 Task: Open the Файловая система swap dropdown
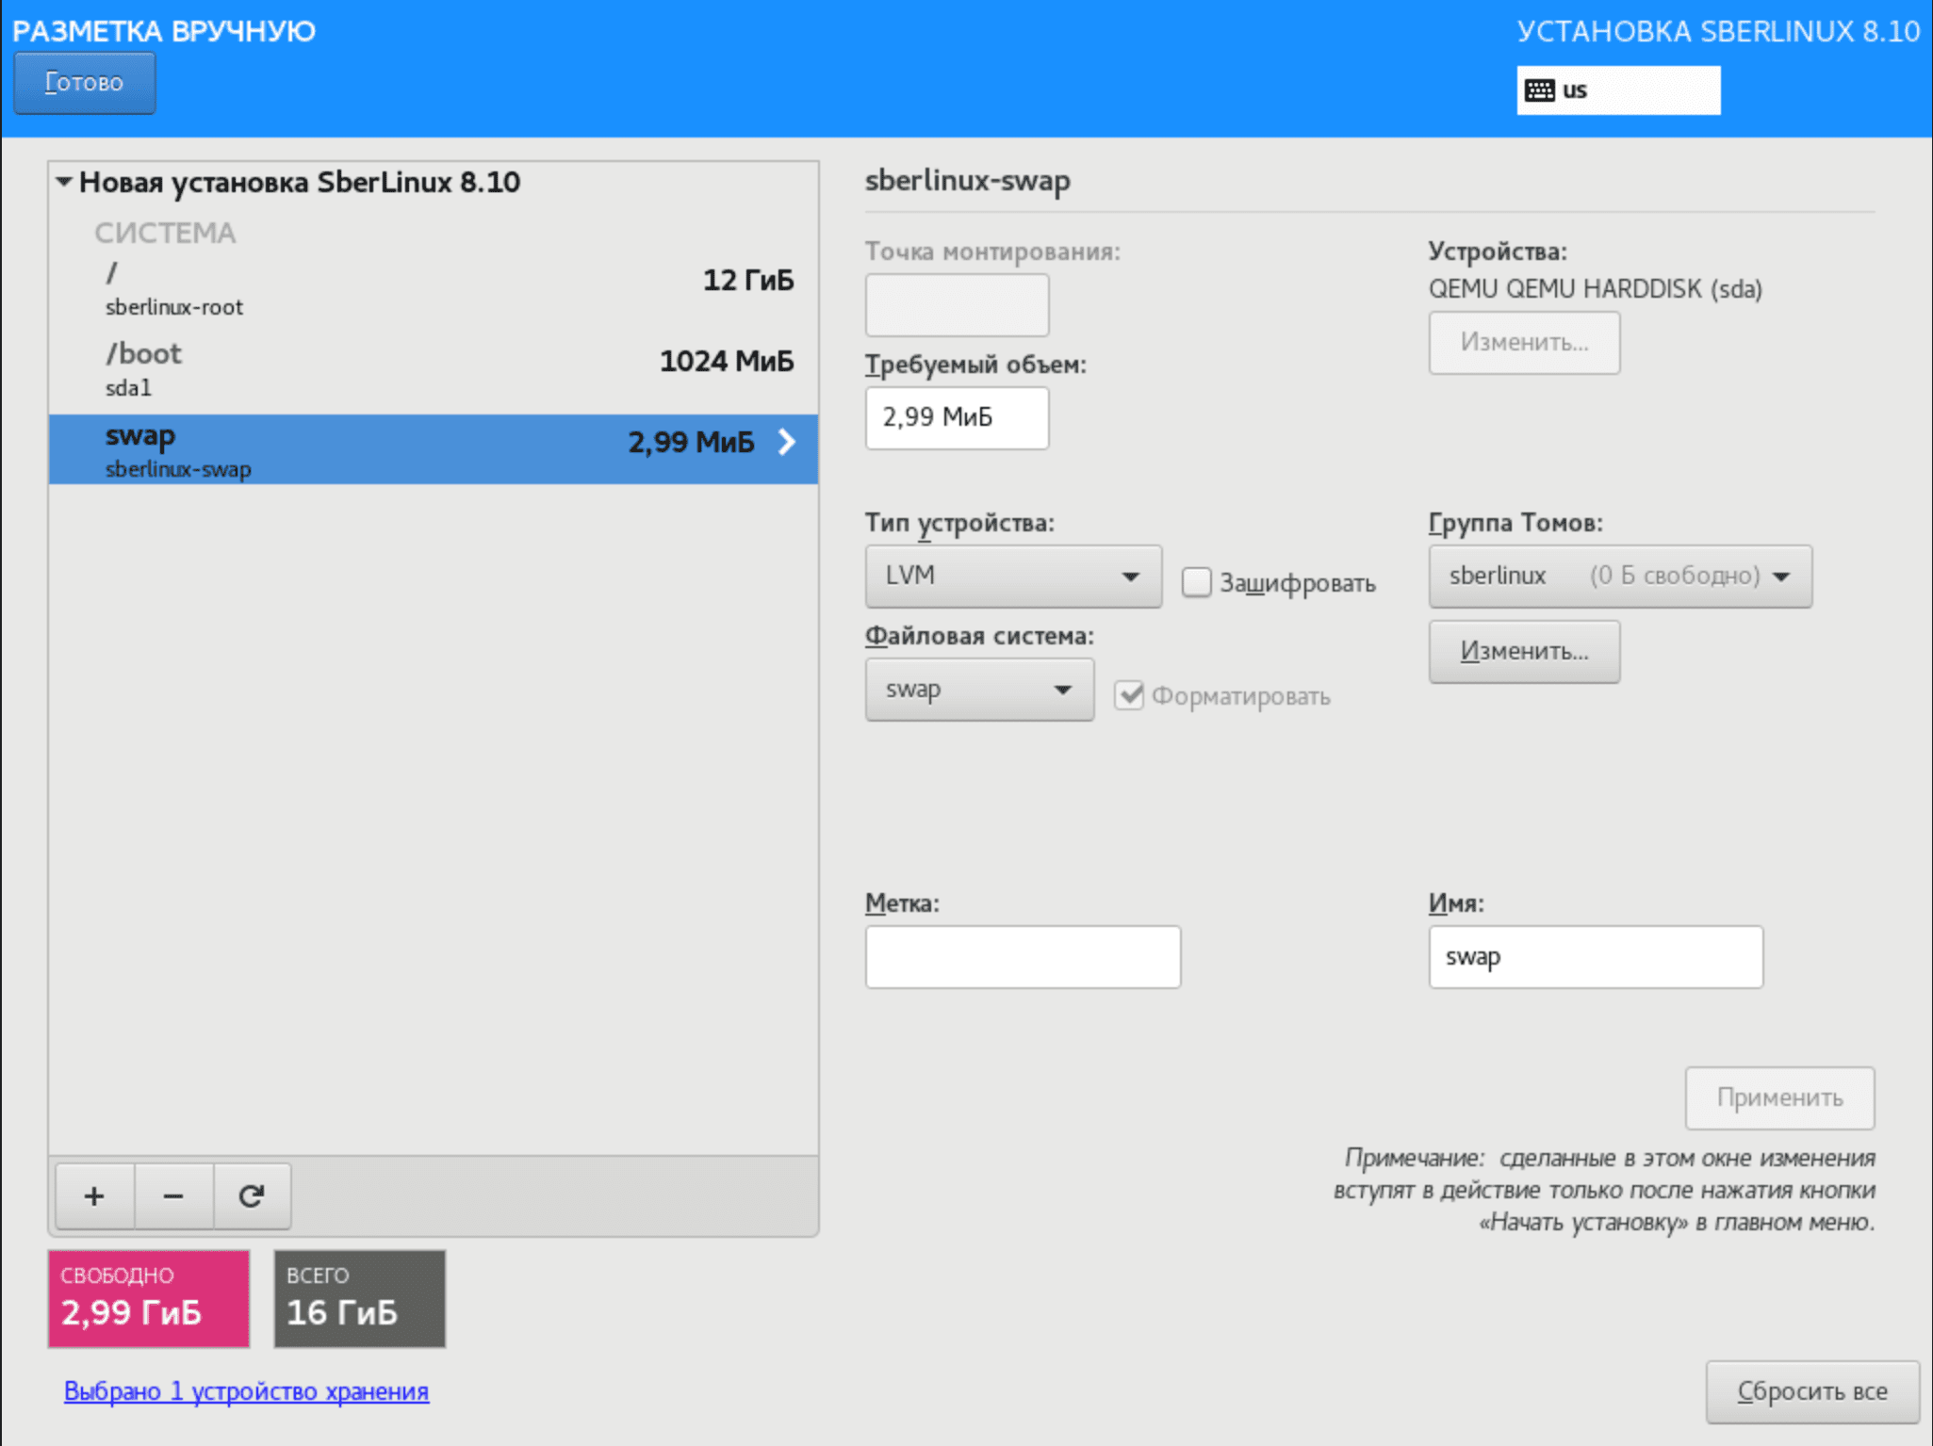coord(979,690)
